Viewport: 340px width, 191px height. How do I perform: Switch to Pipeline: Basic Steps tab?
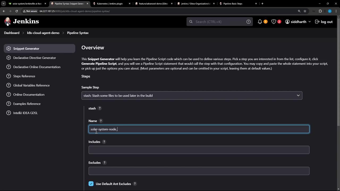[x=233, y=4]
